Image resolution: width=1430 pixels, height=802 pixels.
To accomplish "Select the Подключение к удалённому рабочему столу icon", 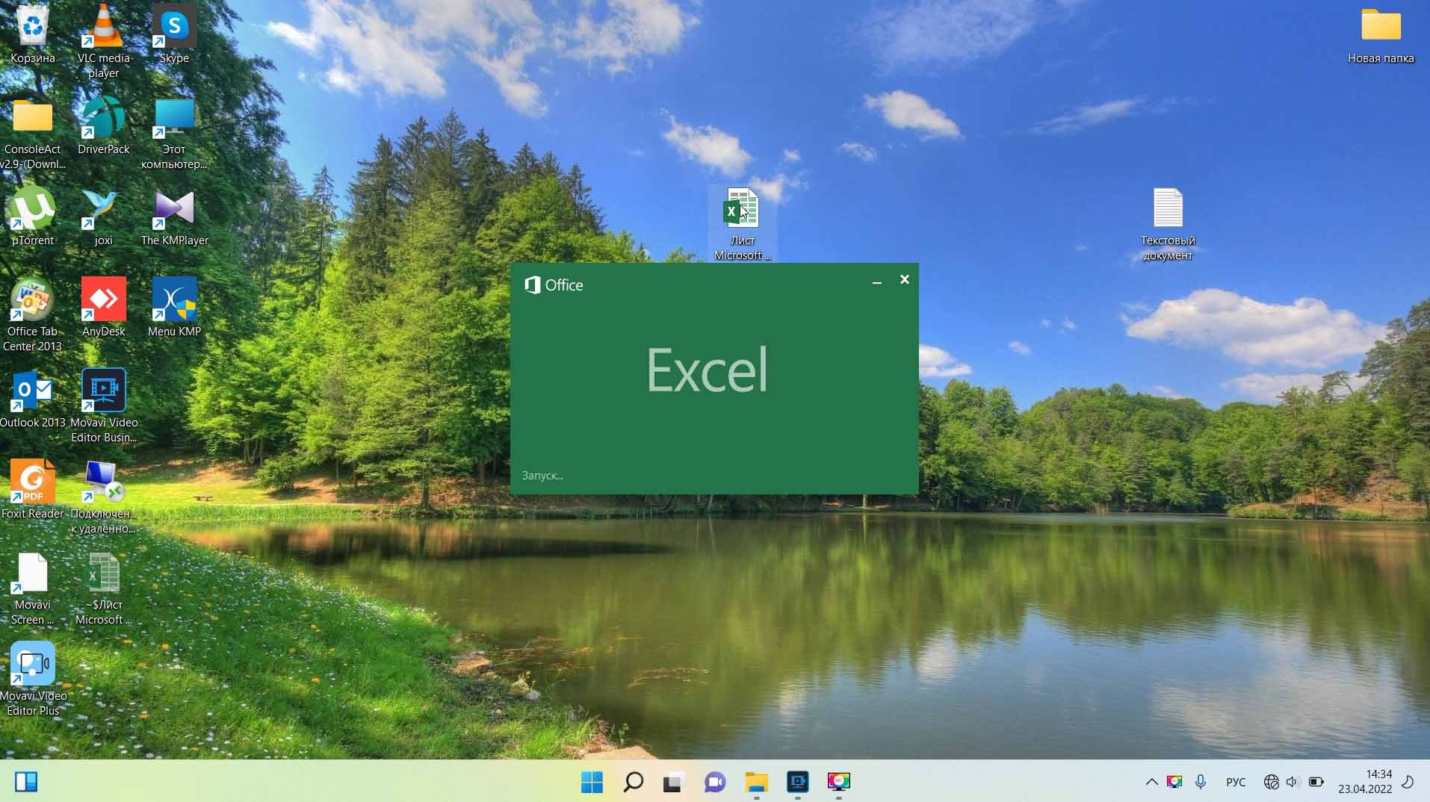I will 103,497.
